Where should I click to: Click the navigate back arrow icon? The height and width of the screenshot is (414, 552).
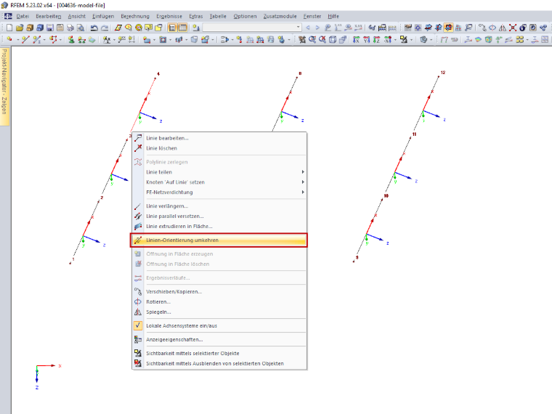(x=308, y=28)
